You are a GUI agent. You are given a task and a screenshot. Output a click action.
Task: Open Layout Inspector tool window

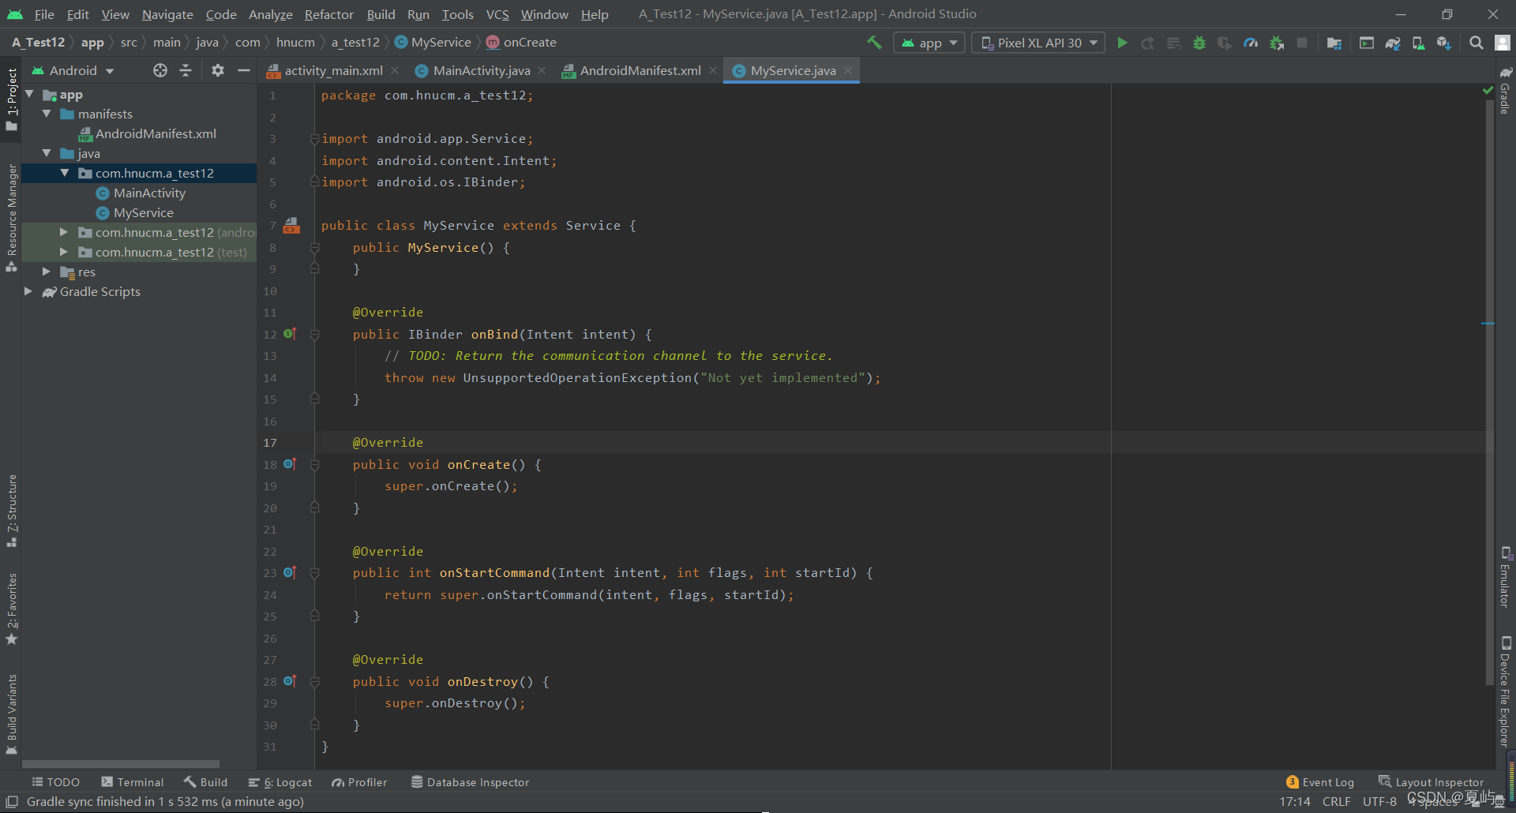(x=1431, y=782)
